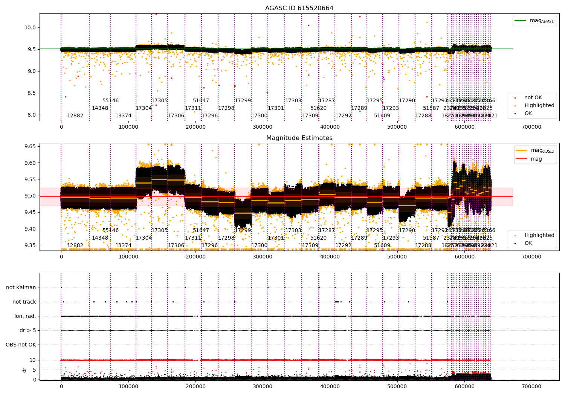Click obsid label '17295' in the middle plot
The width and height of the screenshot is (565, 395).
pyautogui.click(x=375, y=231)
